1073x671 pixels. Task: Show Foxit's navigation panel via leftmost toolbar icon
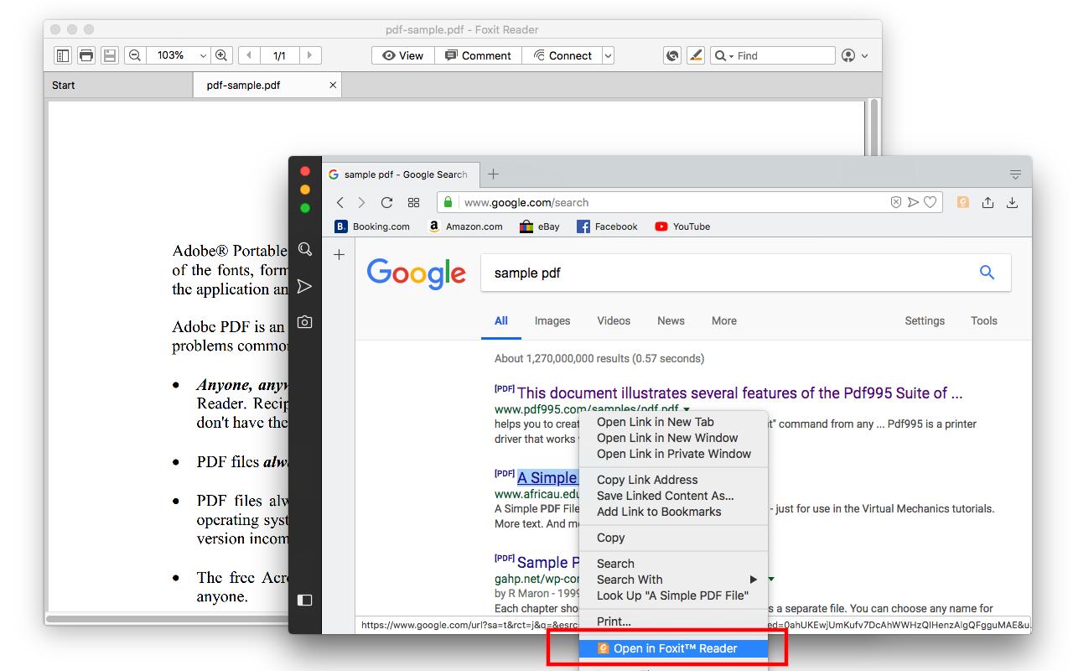(63, 55)
